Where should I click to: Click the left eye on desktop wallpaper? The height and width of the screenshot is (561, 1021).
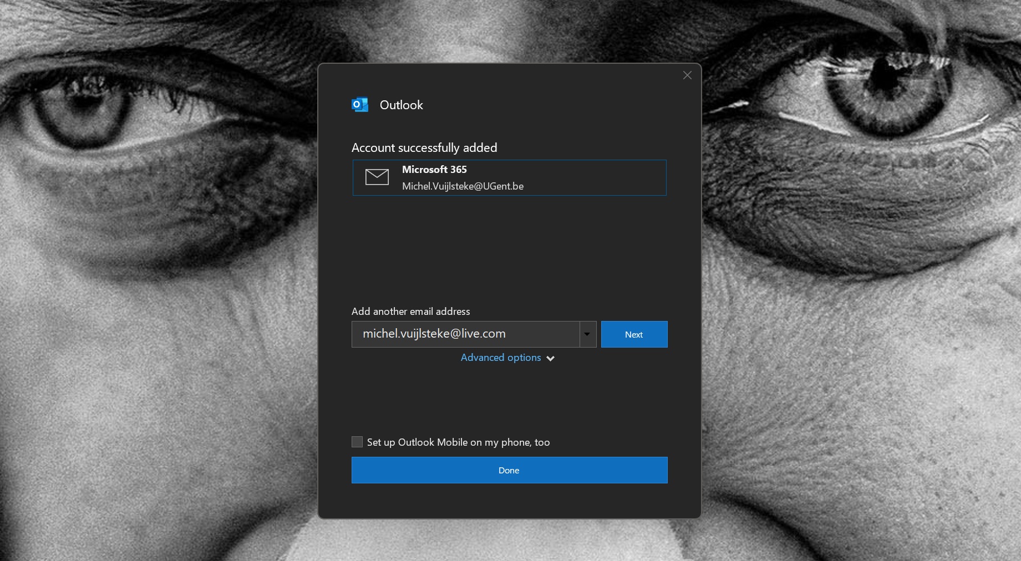(x=83, y=108)
